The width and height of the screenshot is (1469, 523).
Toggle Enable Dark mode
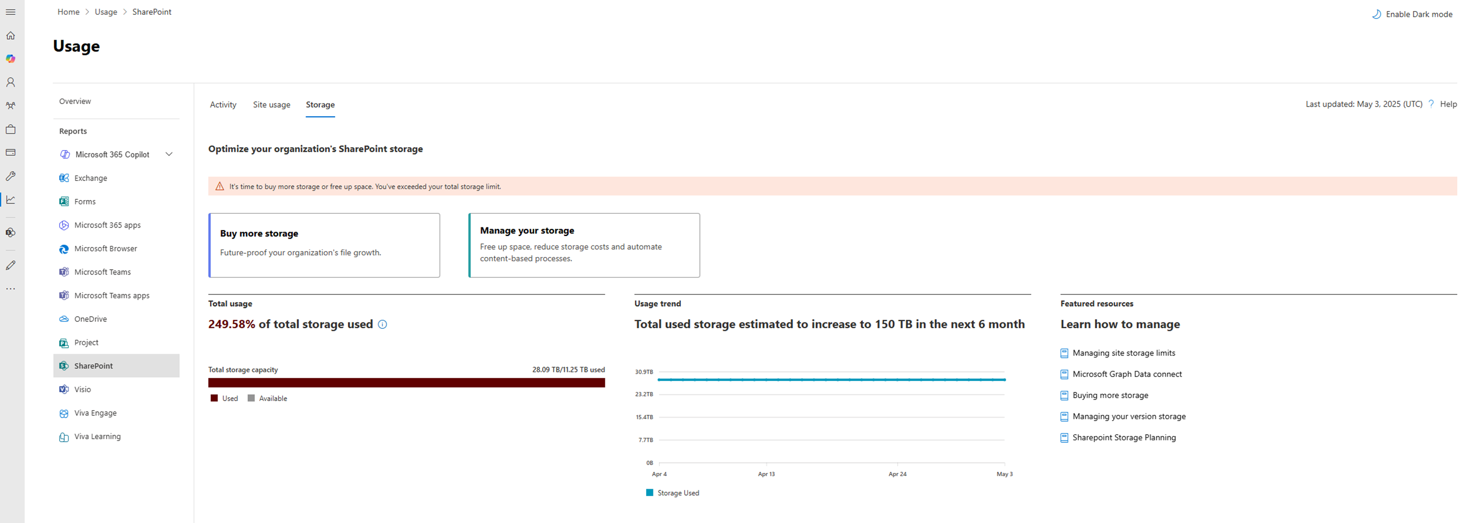tap(1412, 14)
